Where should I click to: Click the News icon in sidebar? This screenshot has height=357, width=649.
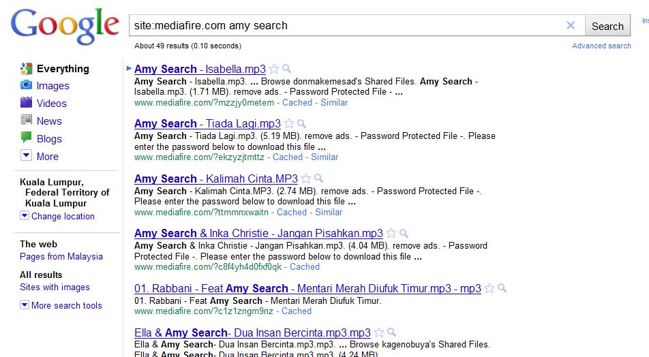pos(26,120)
